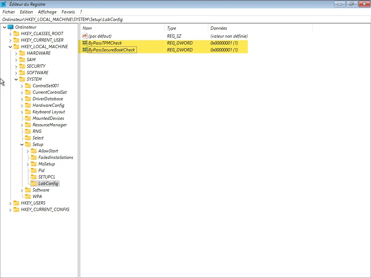Viewport: 371px width, 278px height.
Task: Click the MountedDevices folder icon
Action: click(x=28, y=118)
